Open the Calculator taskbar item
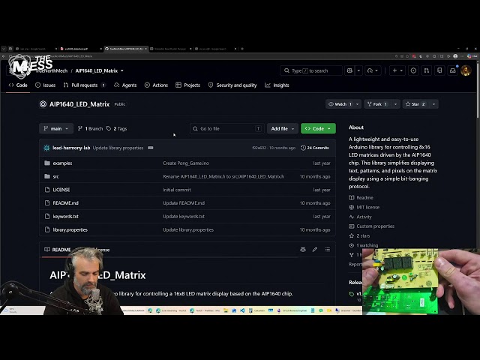Viewport: 480px width, 360px height. coord(257,310)
